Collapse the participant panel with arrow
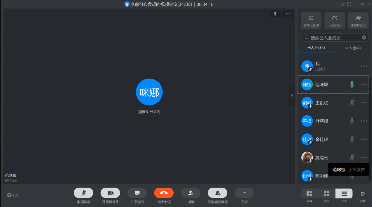Image resolution: width=372 pixels, height=207 pixels. [292, 96]
